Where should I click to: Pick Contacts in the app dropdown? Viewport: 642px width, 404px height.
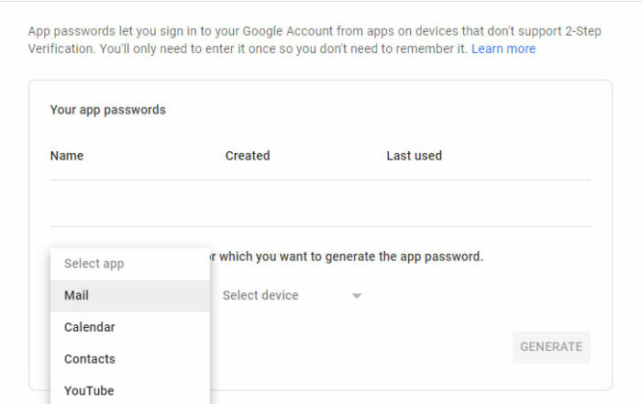click(x=130, y=359)
